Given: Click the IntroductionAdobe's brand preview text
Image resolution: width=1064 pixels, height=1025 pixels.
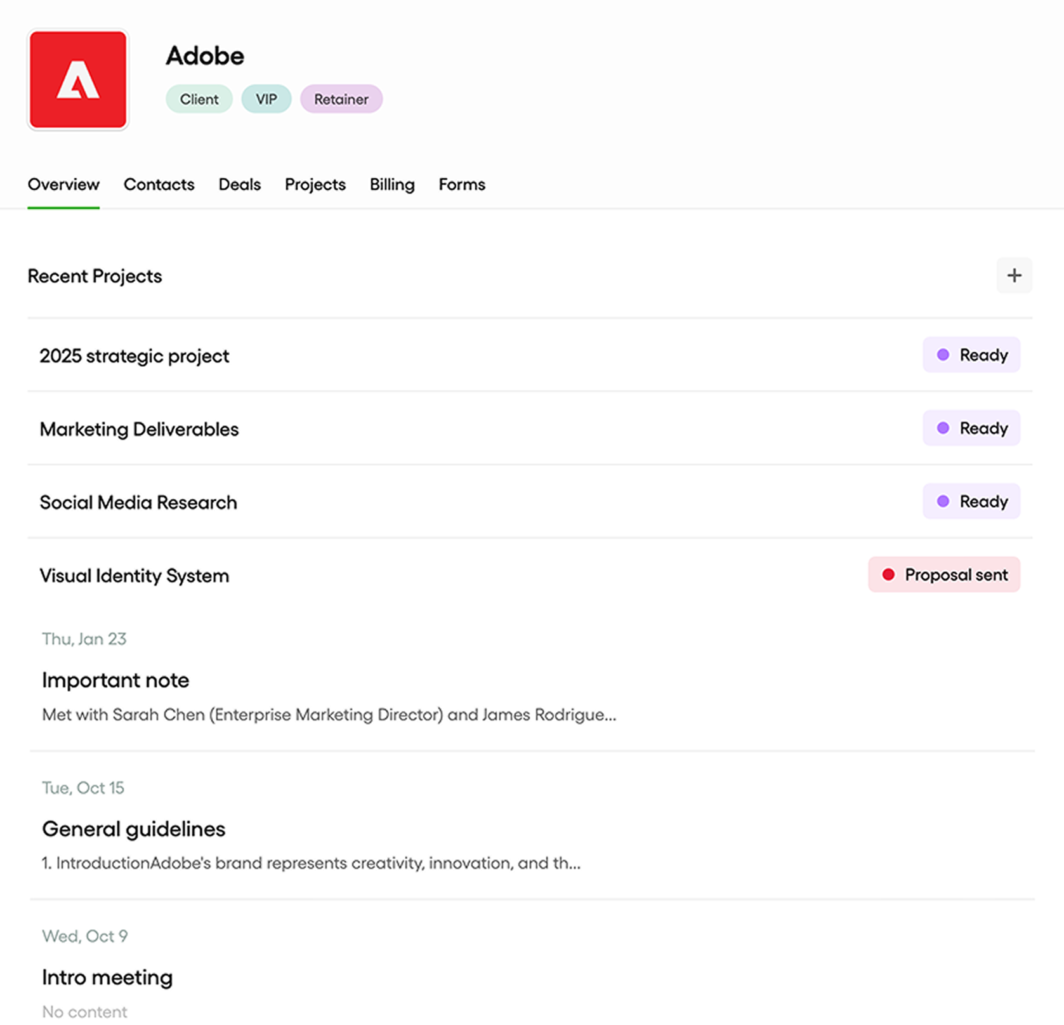Looking at the screenshot, I should (311, 863).
